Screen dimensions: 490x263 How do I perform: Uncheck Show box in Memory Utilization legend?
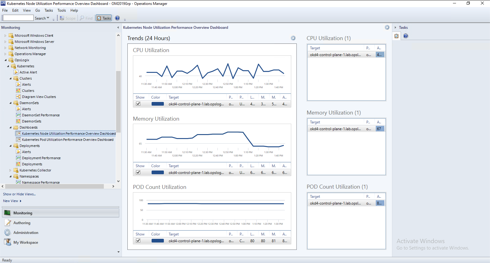click(138, 172)
